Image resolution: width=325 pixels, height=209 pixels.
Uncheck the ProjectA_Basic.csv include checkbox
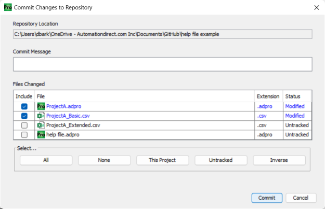(x=24, y=116)
